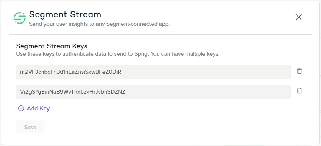This screenshot has height=146, width=321.
Task: Delete the key starting with Vi2gSY
Action: [299, 91]
